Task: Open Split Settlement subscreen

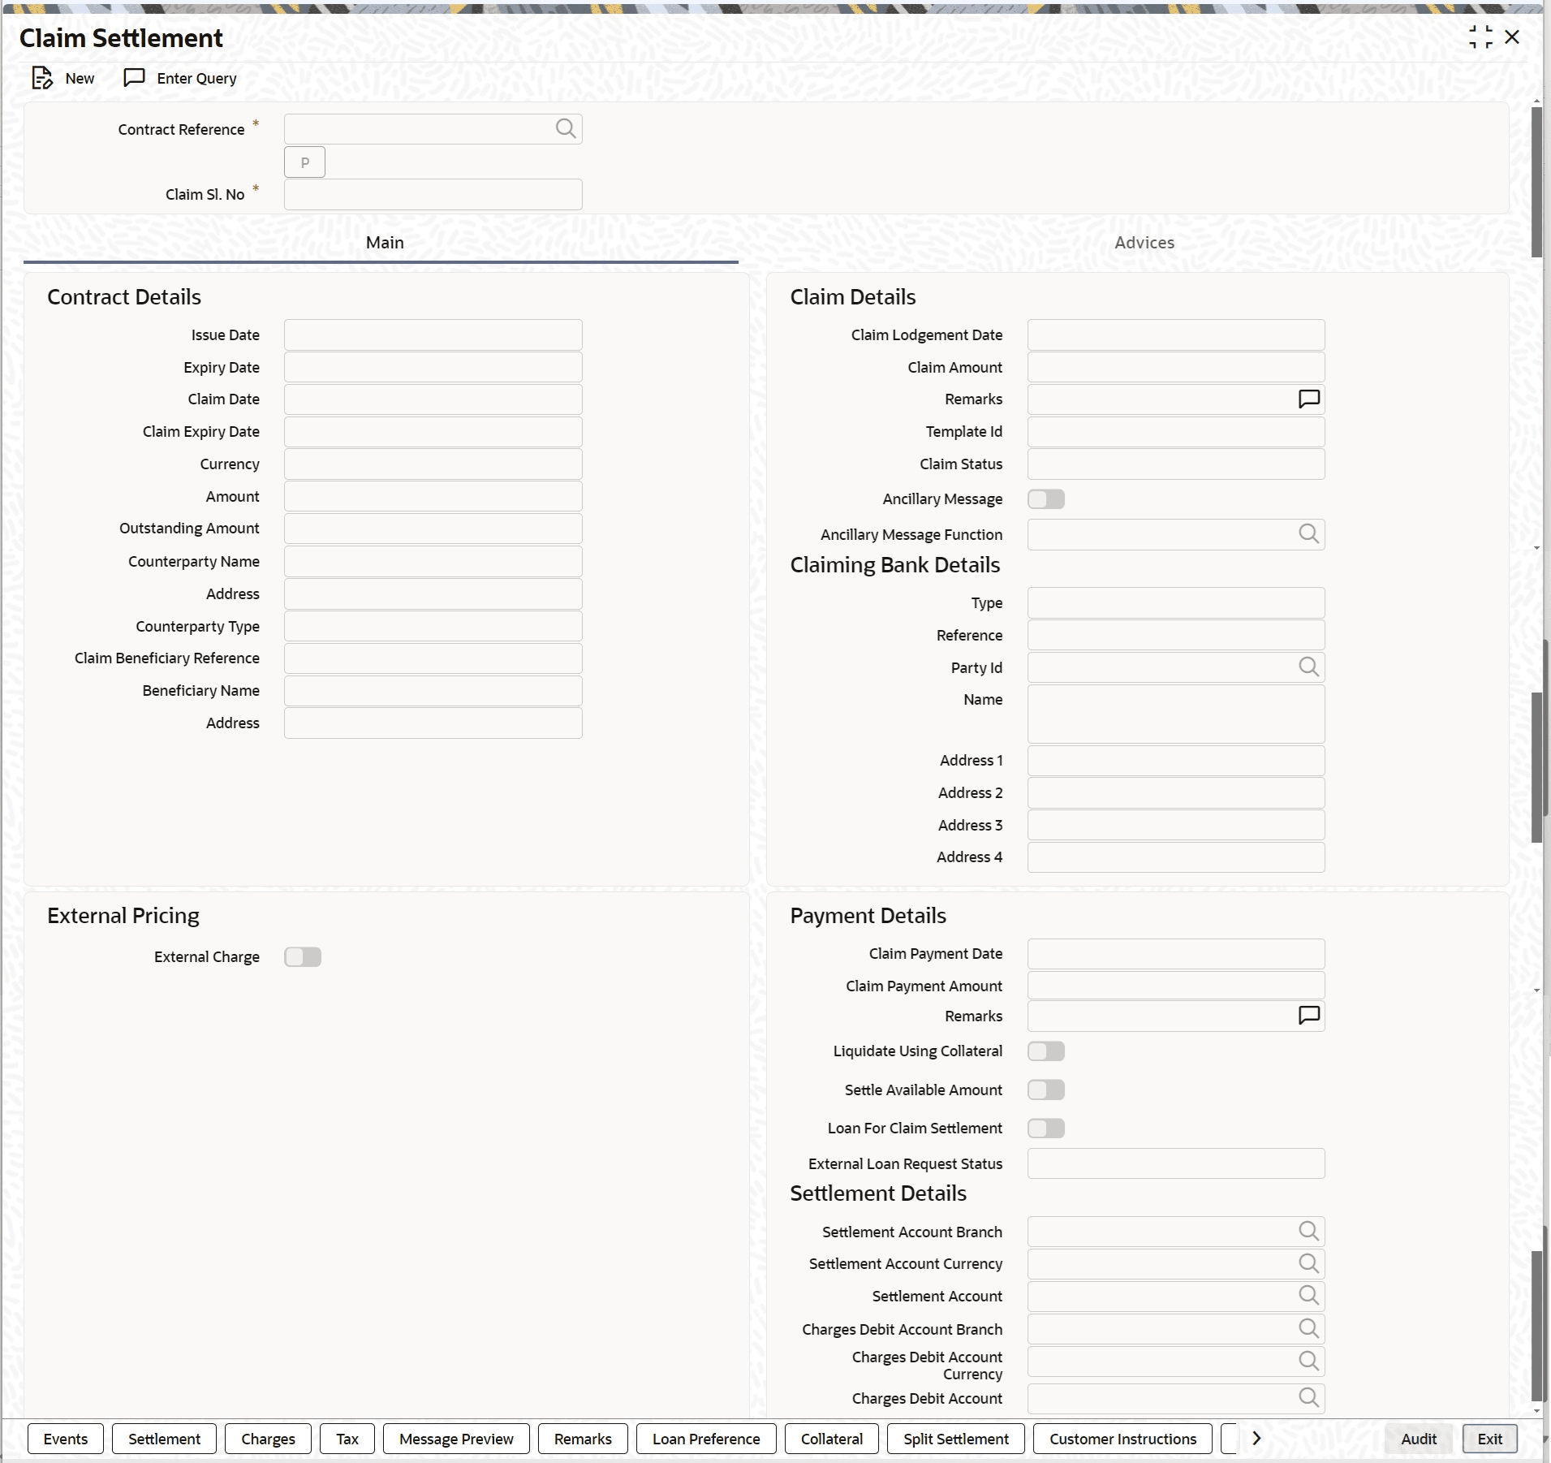Action: [x=956, y=1439]
